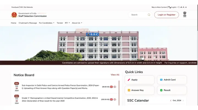This screenshot has width=198, height=110.
Task: Go to Home menu item
Action: point(13,23)
